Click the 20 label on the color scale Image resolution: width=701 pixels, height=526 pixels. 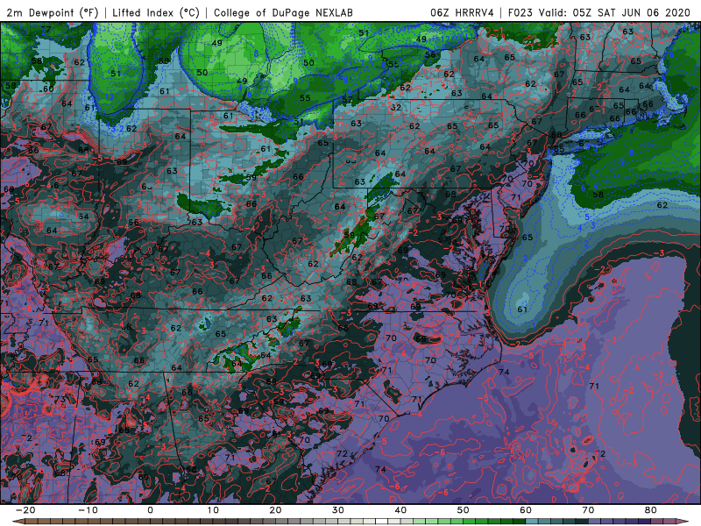click(x=275, y=510)
